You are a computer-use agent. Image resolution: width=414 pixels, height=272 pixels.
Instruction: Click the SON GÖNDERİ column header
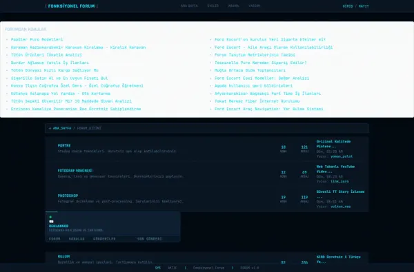(150, 239)
